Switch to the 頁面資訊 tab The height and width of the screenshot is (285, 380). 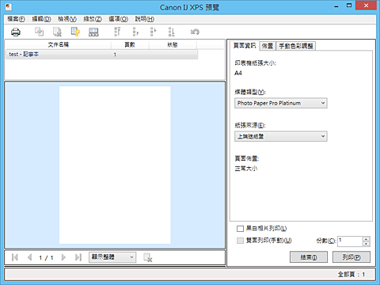245,46
